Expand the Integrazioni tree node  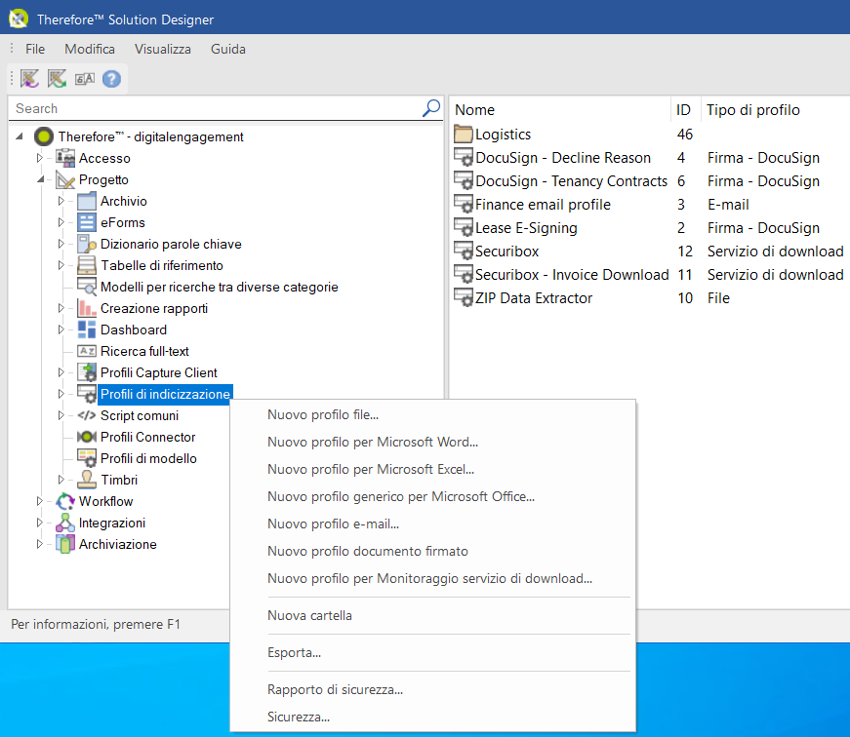click(x=40, y=523)
